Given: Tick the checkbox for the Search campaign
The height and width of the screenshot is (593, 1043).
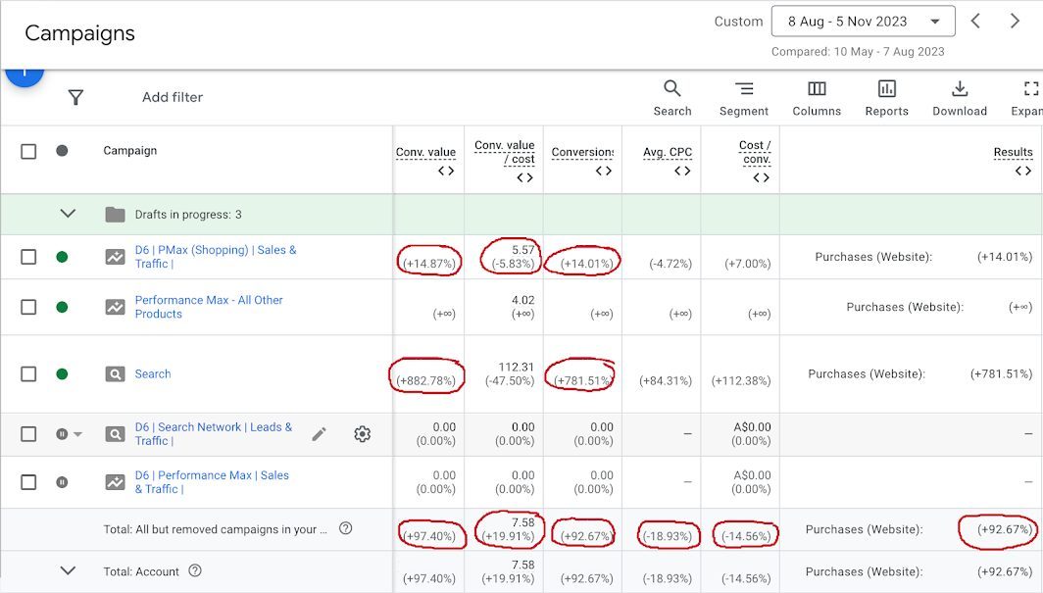Looking at the screenshot, I should (x=28, y=373).
